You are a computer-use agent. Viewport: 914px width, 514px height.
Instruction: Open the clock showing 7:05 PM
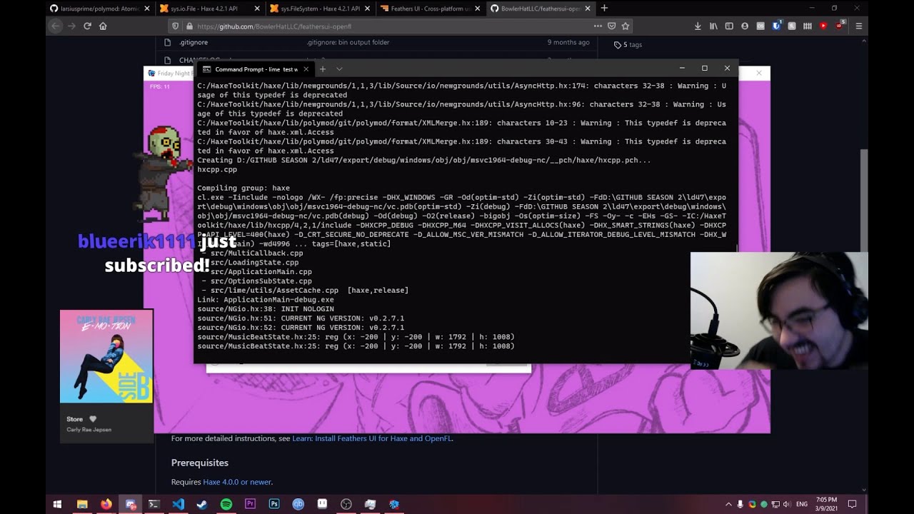pyautogui.click(x=827, y=504)
